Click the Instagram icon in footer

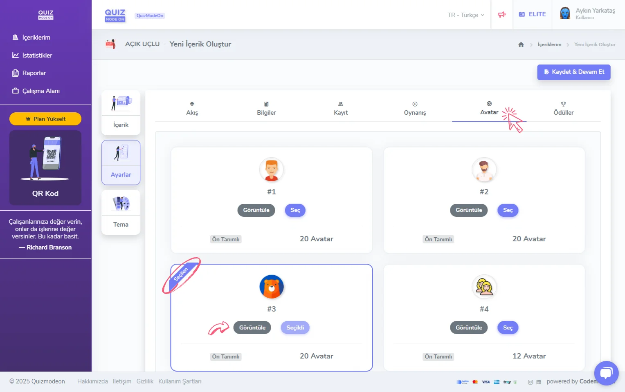coord(530,382)
